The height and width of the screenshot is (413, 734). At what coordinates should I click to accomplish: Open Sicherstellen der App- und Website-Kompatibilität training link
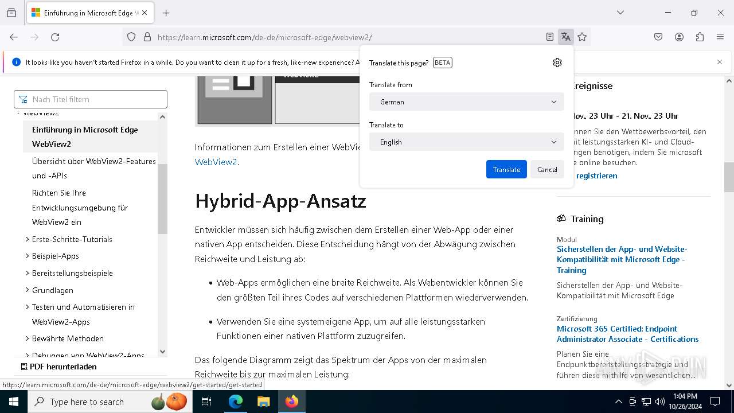pos(622,259)
